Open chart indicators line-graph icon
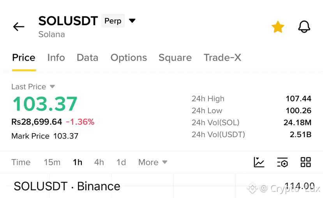The image size is (323, 198). pyautogui.click(x=259, y=162)
